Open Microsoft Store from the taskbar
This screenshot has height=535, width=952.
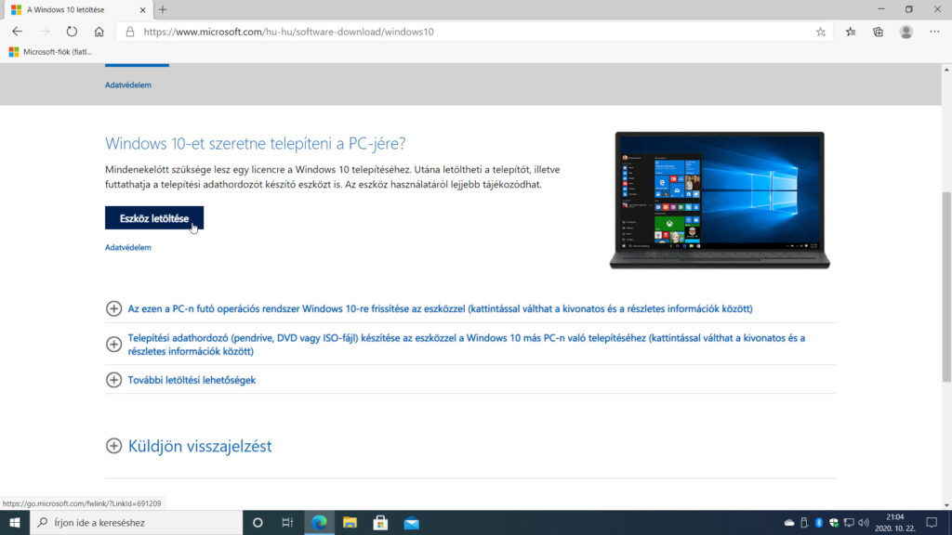click(380, 522)
